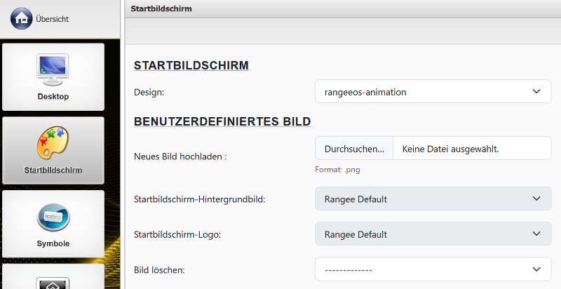Select the Startbildschirm paint palette icon
Image resolution: width=561 pixels, height=289 pixels.
(53, 142)
